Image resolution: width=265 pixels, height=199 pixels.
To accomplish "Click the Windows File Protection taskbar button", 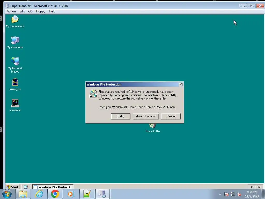I will pyautogui.click(x=53, y=187).
